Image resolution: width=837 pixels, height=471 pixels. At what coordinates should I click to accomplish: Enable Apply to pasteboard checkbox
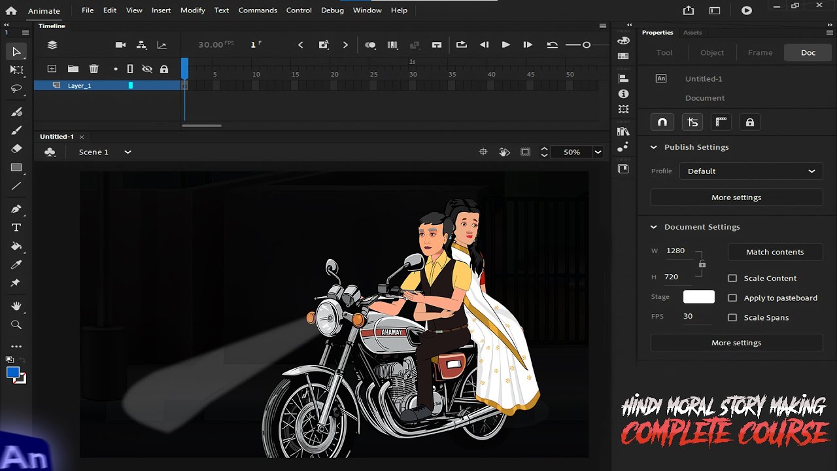732,298
